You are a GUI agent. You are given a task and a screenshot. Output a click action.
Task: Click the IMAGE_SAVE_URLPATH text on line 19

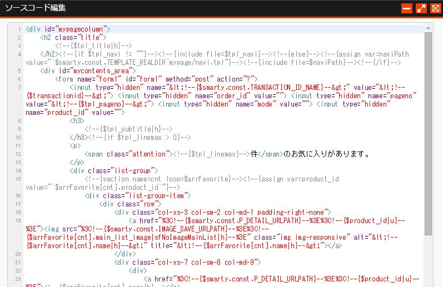coord(193,229)
